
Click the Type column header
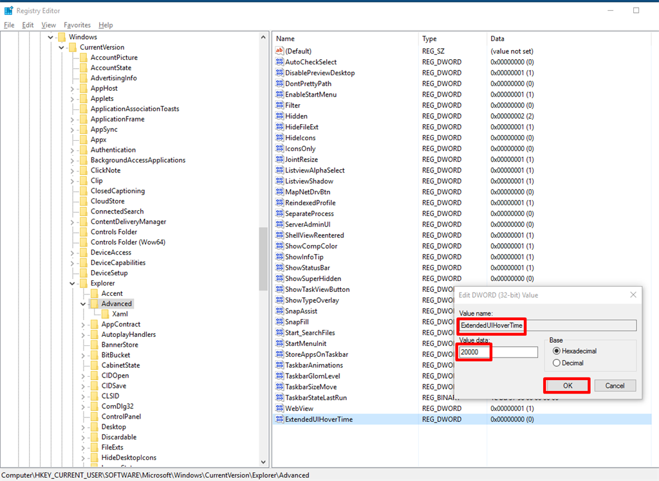452,39
